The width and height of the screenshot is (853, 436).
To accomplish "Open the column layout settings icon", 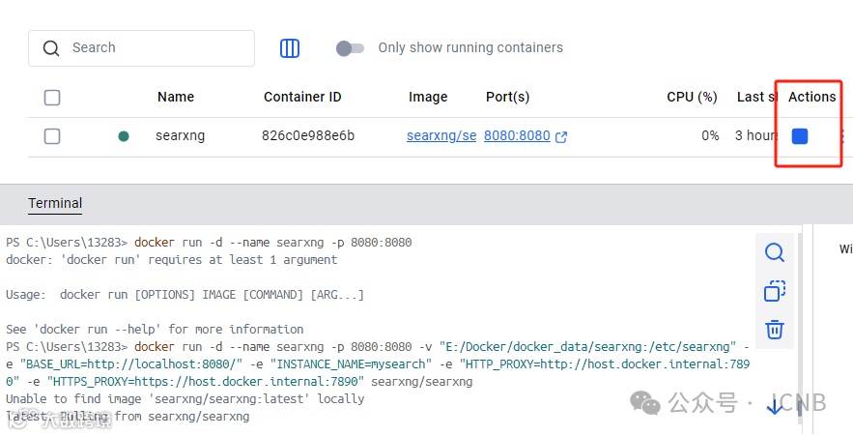I will tap(290, 48).
